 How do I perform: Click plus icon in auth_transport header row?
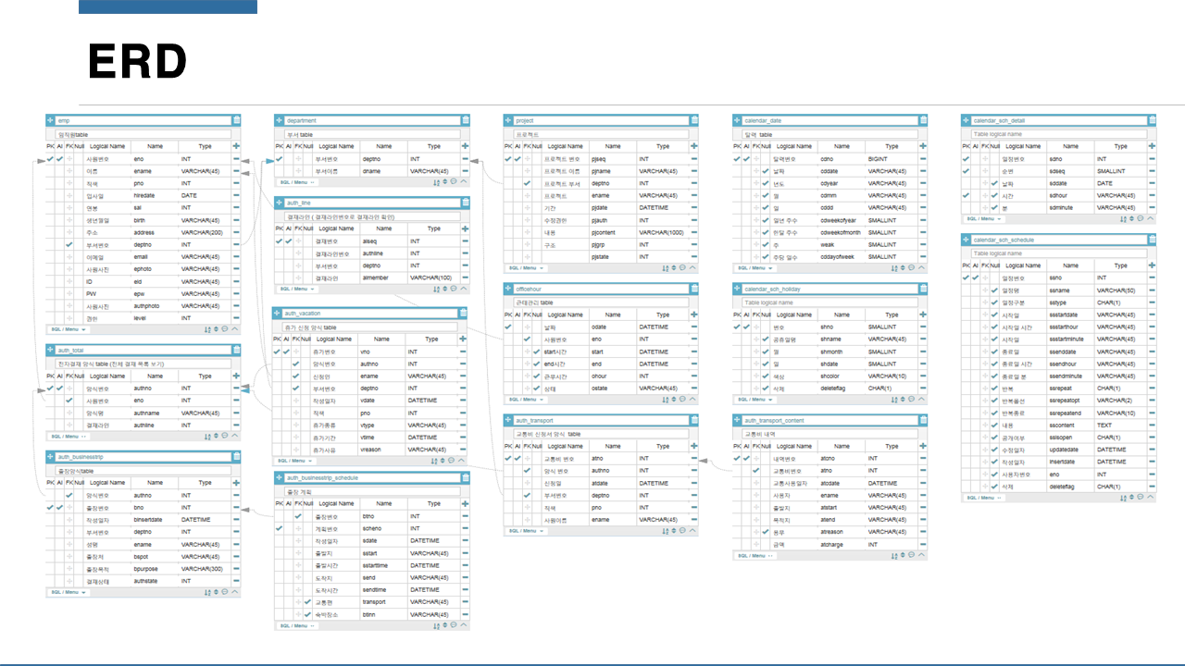click(694, 446)
